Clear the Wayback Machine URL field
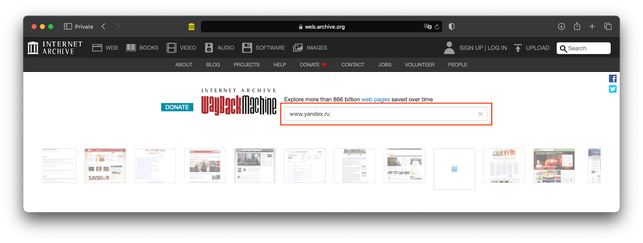 480,114
